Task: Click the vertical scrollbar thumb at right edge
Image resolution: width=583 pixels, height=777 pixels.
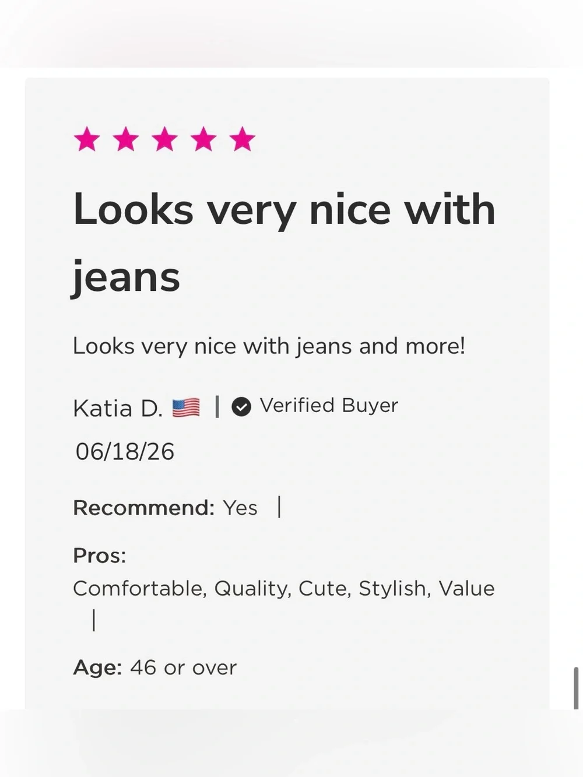Action: pos(576,688)
